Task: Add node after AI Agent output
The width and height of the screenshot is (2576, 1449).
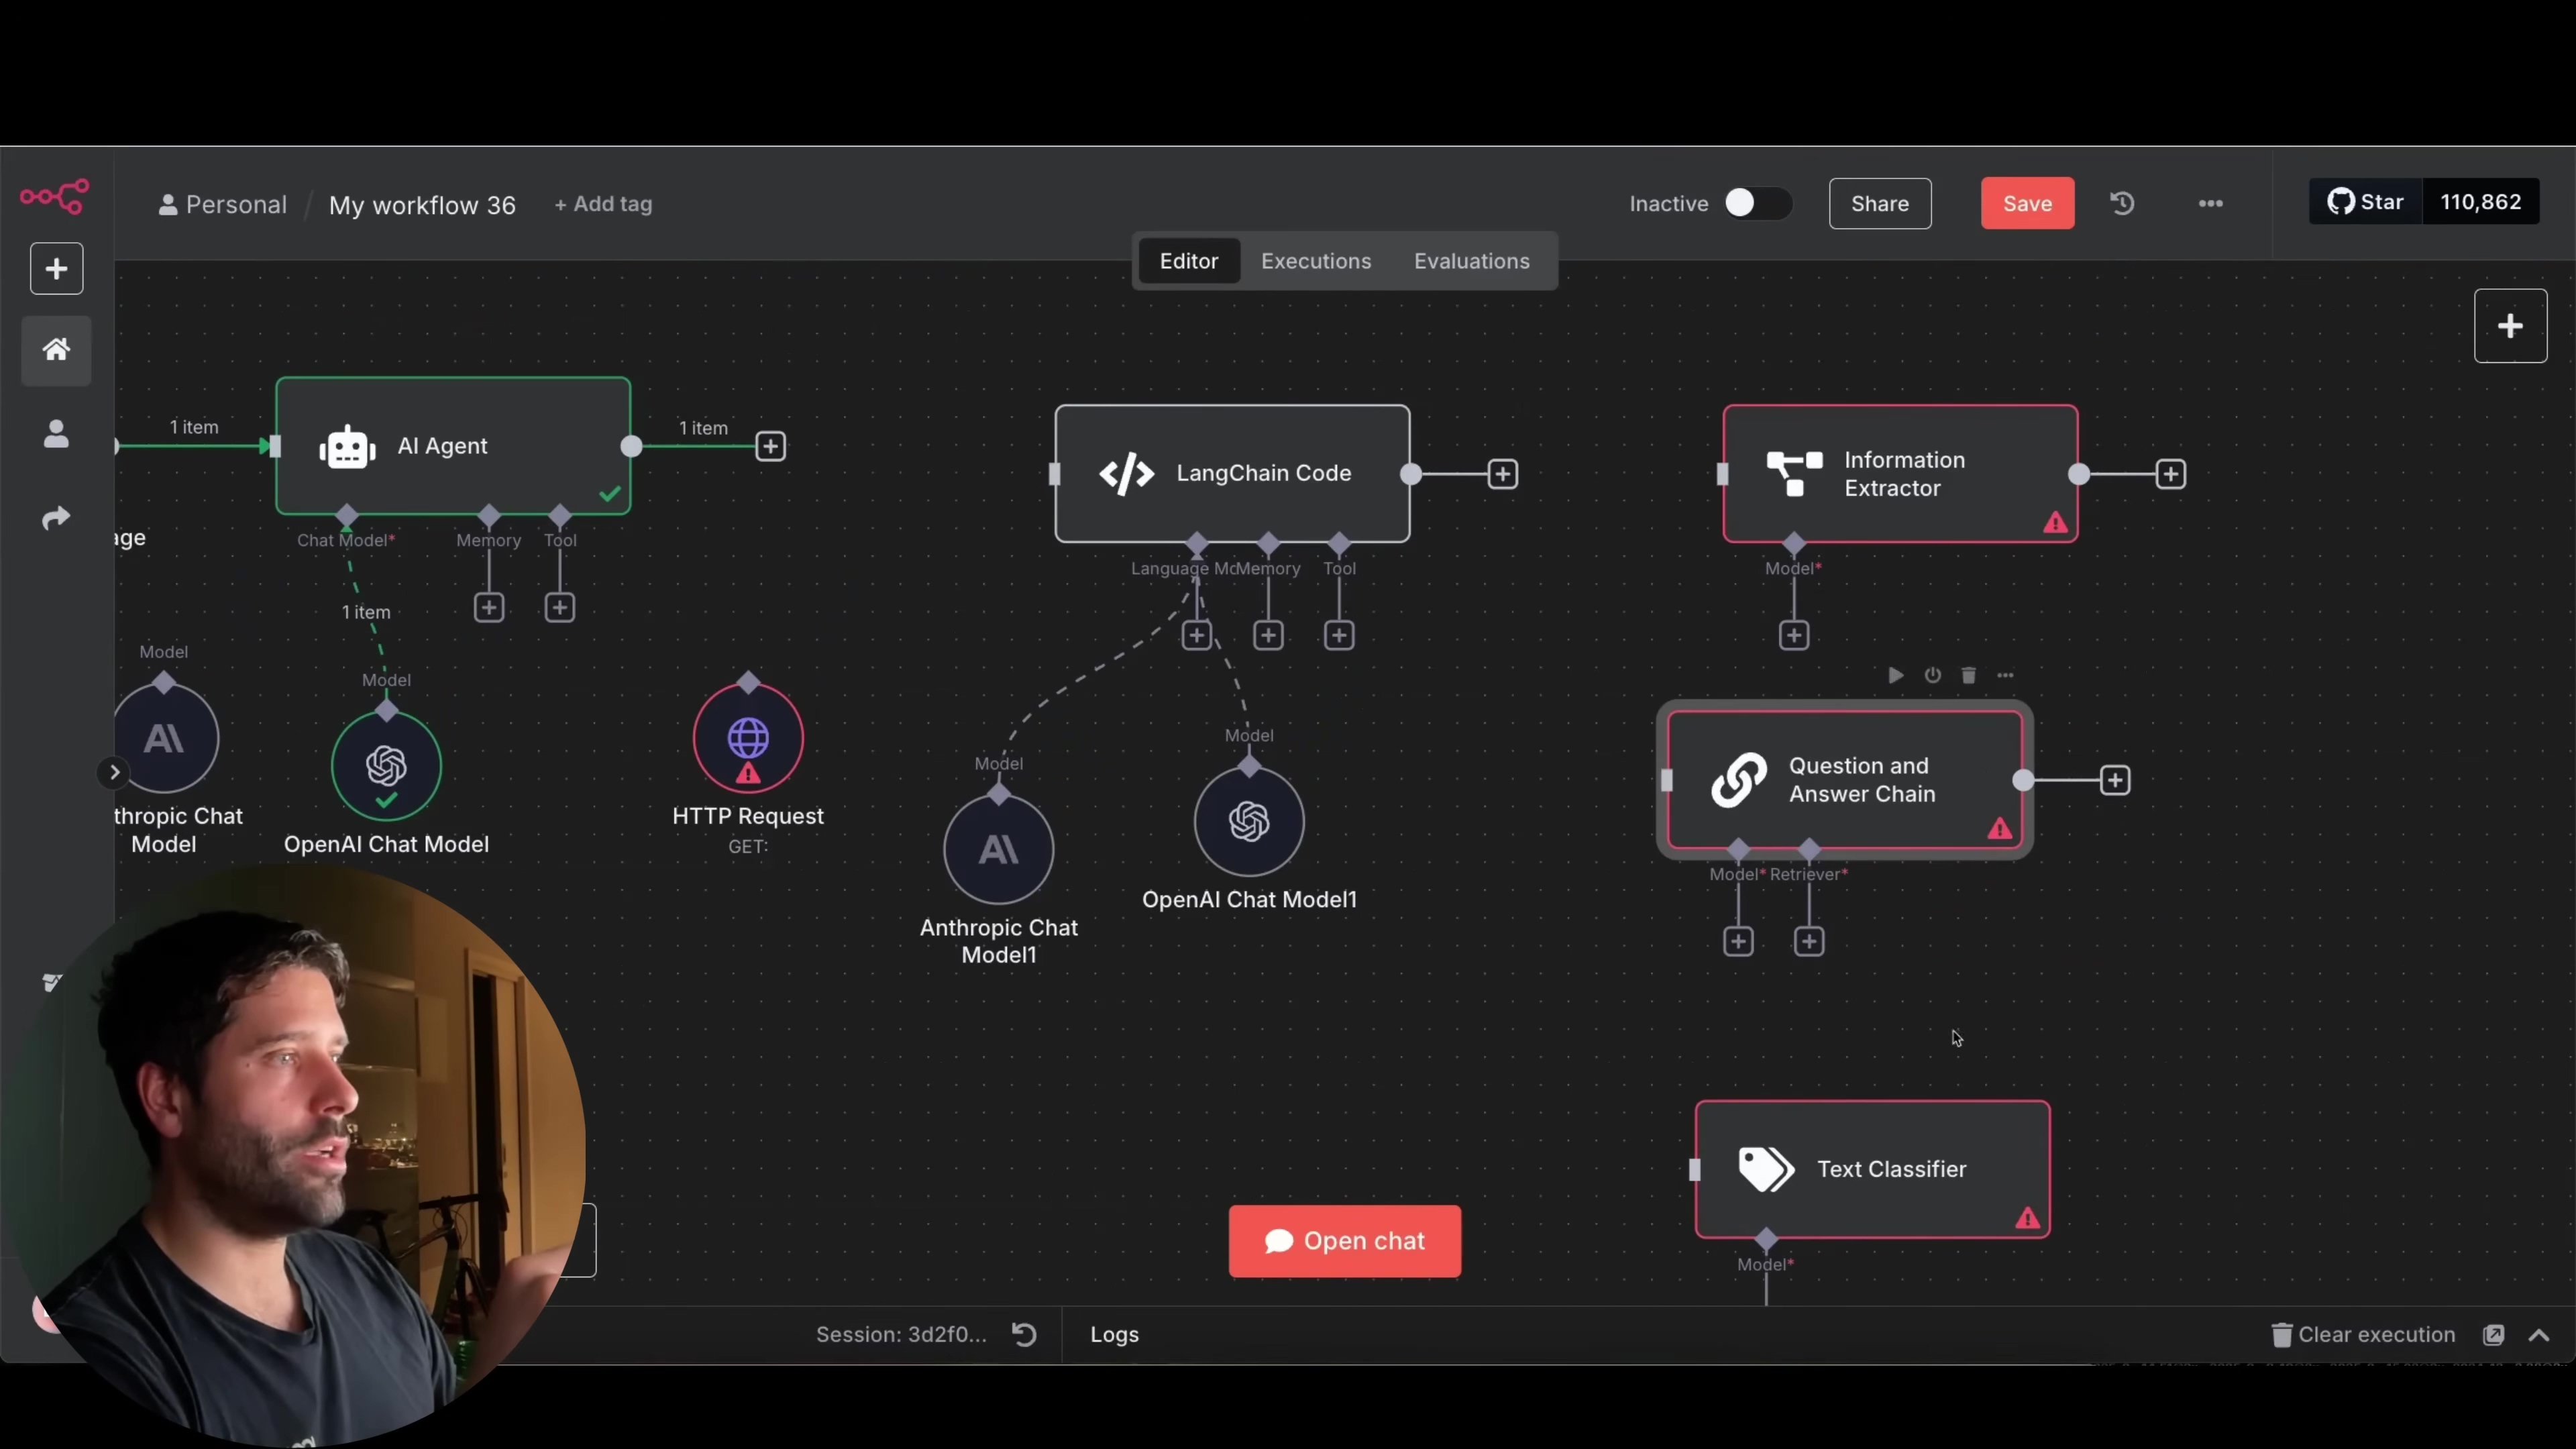Action: pos(770,446)
